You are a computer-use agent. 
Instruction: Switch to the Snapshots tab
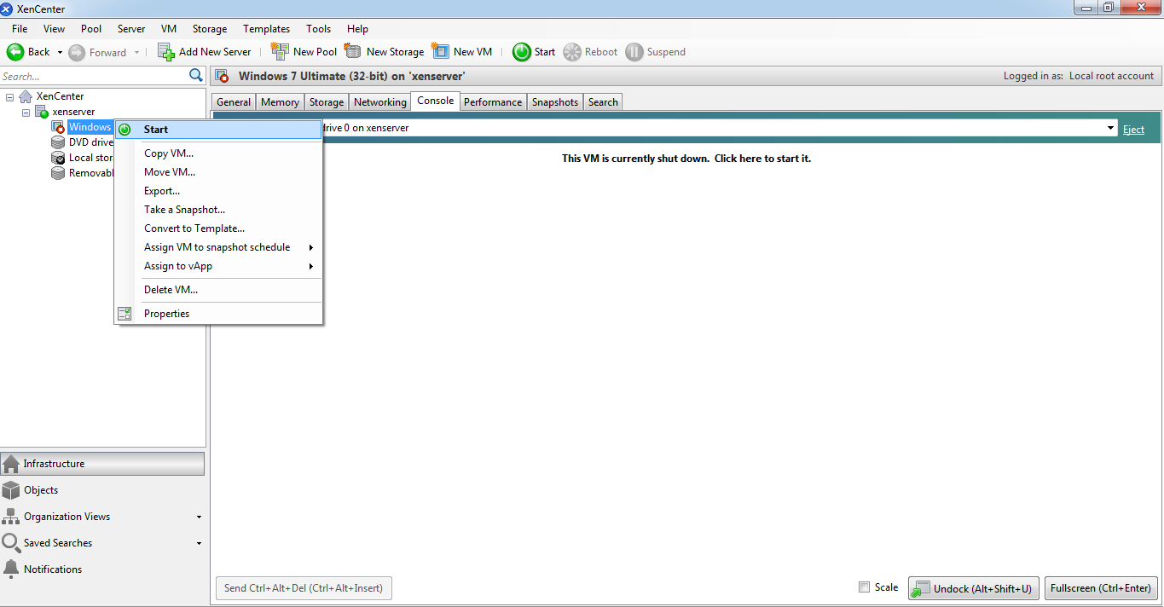pyautogui.click(x=555, y=102)
